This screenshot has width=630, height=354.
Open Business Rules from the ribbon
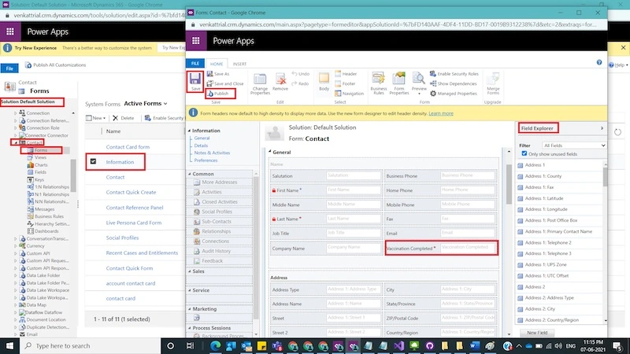coord(379,83)
